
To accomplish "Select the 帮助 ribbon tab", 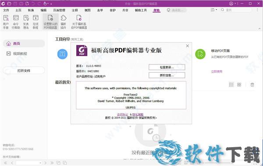I will 156,10.
